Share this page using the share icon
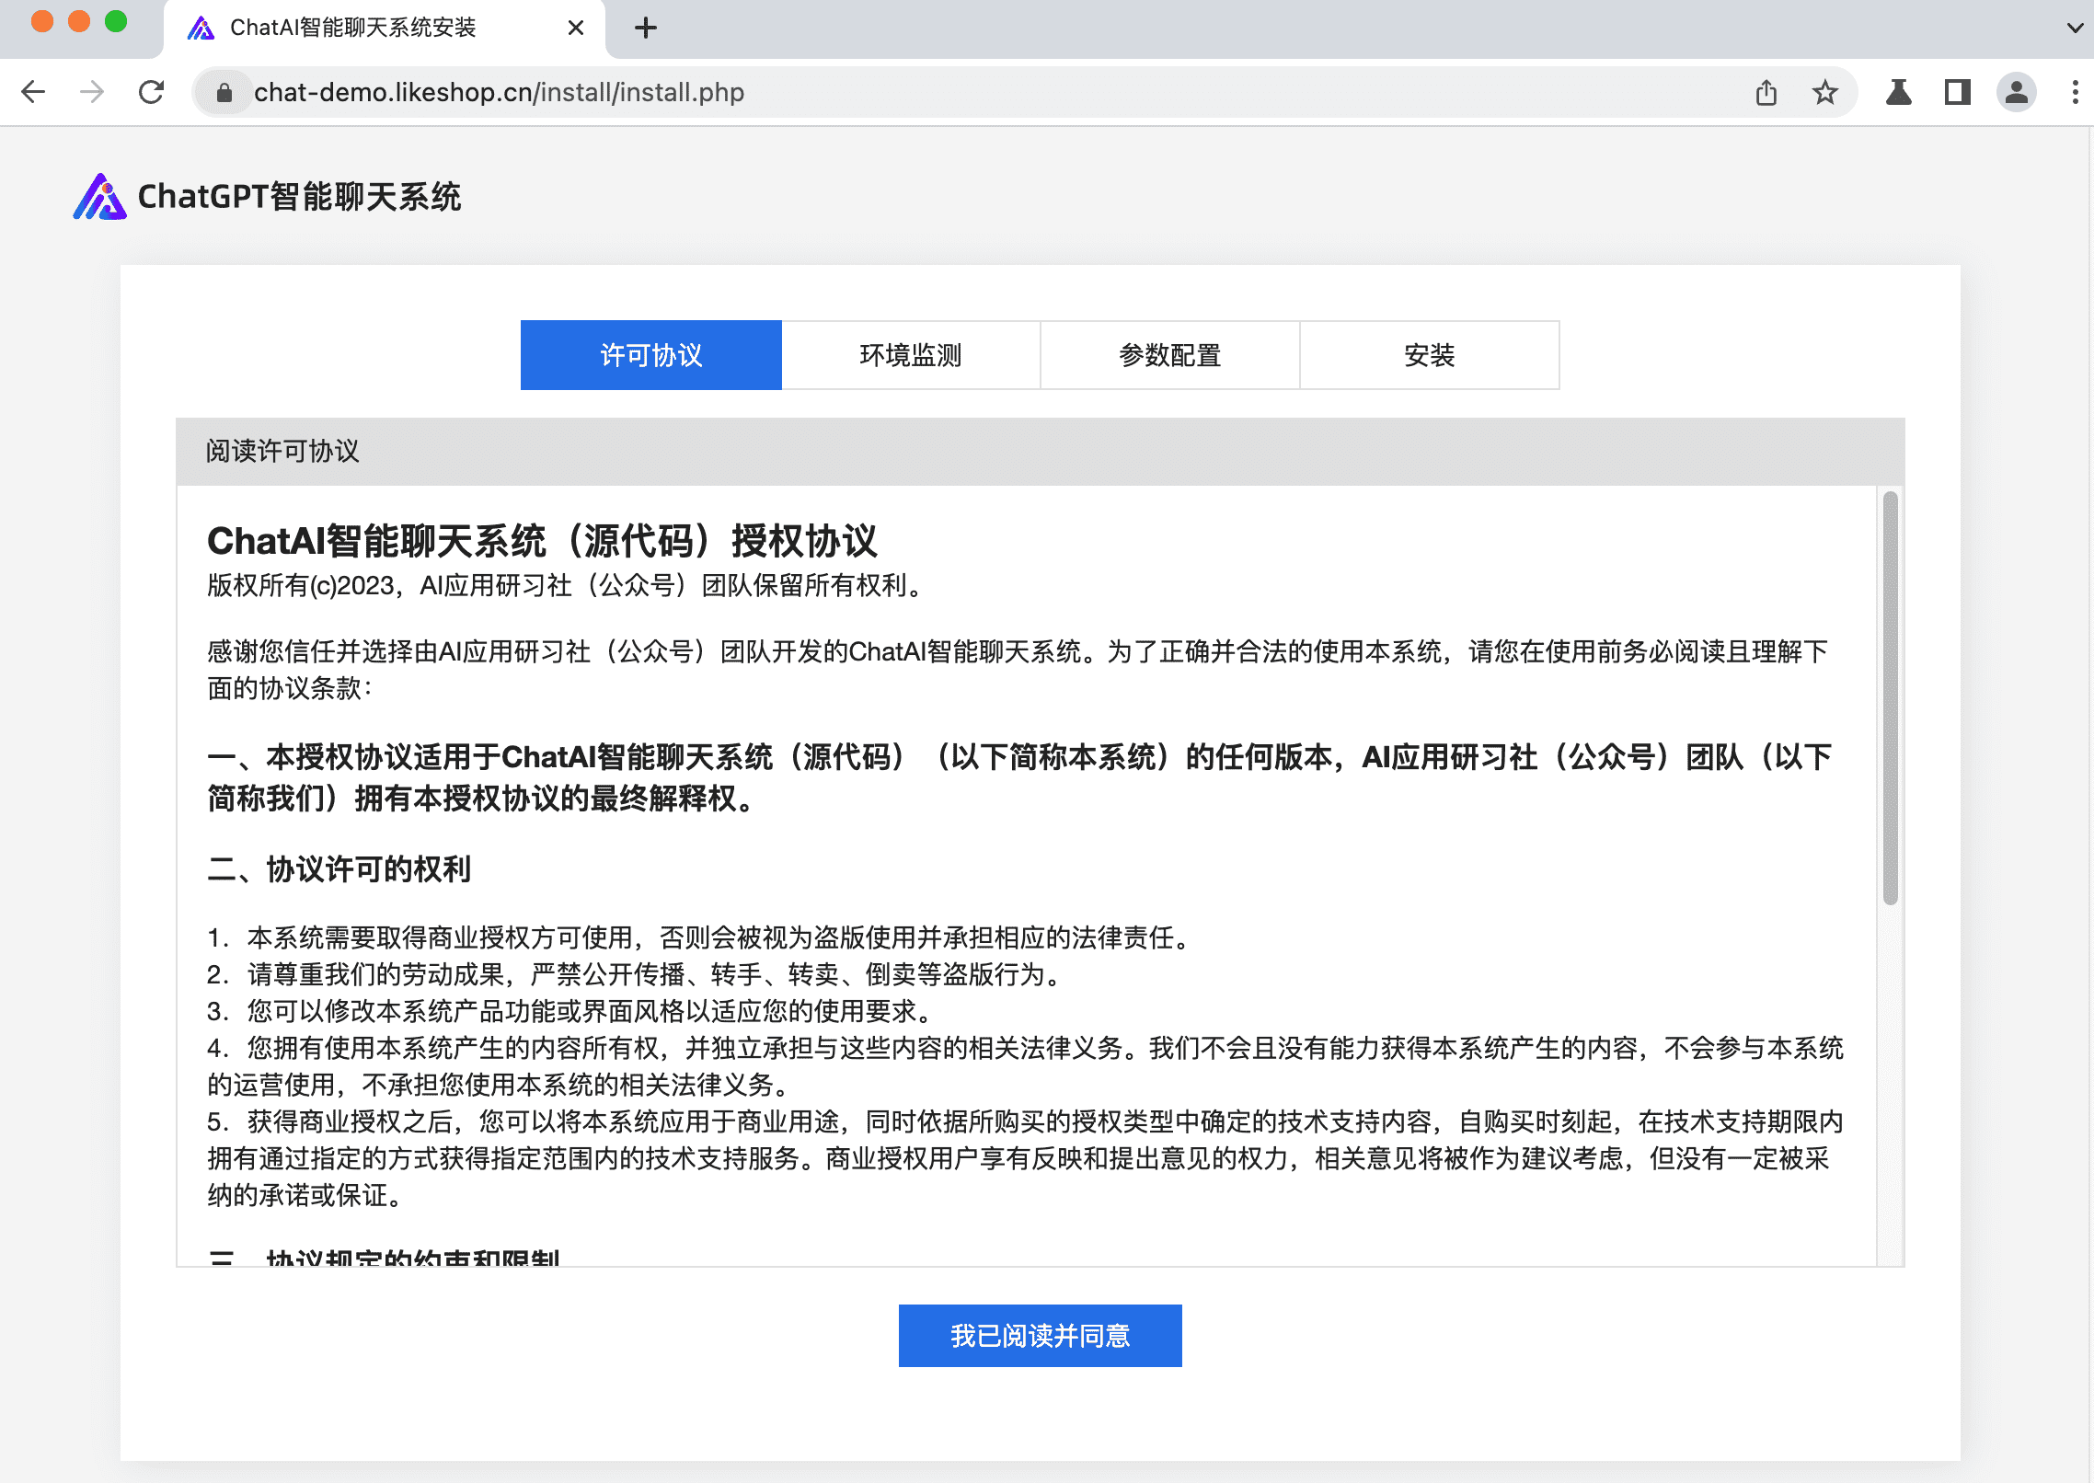 tap(1766, 92)
